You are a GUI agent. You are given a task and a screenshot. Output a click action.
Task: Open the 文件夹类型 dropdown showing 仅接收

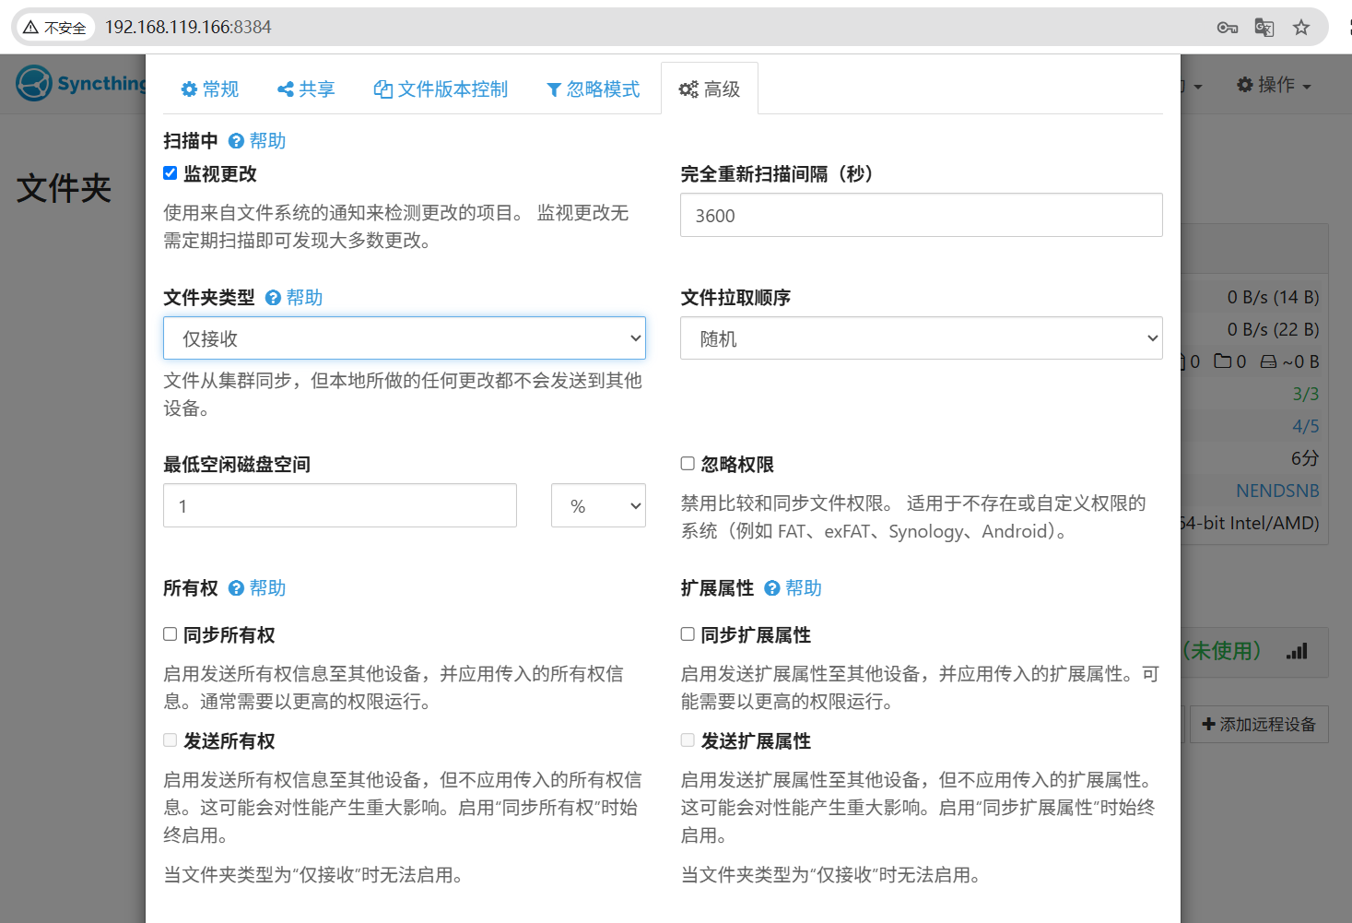405,338
